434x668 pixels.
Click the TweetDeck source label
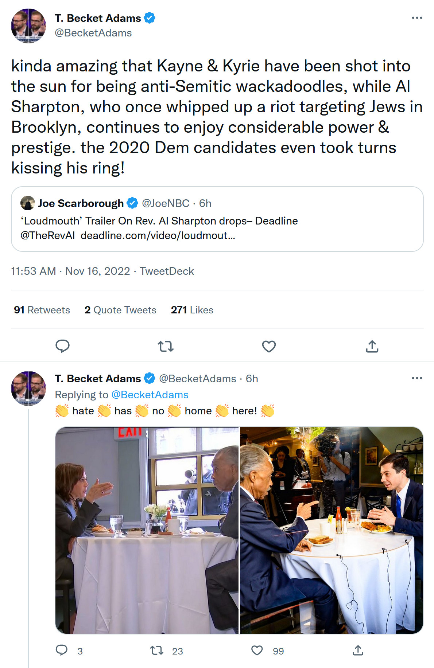[x=167, y=271]
